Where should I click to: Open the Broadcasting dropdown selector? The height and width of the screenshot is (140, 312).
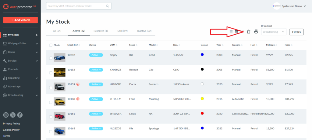click(273, 32)
